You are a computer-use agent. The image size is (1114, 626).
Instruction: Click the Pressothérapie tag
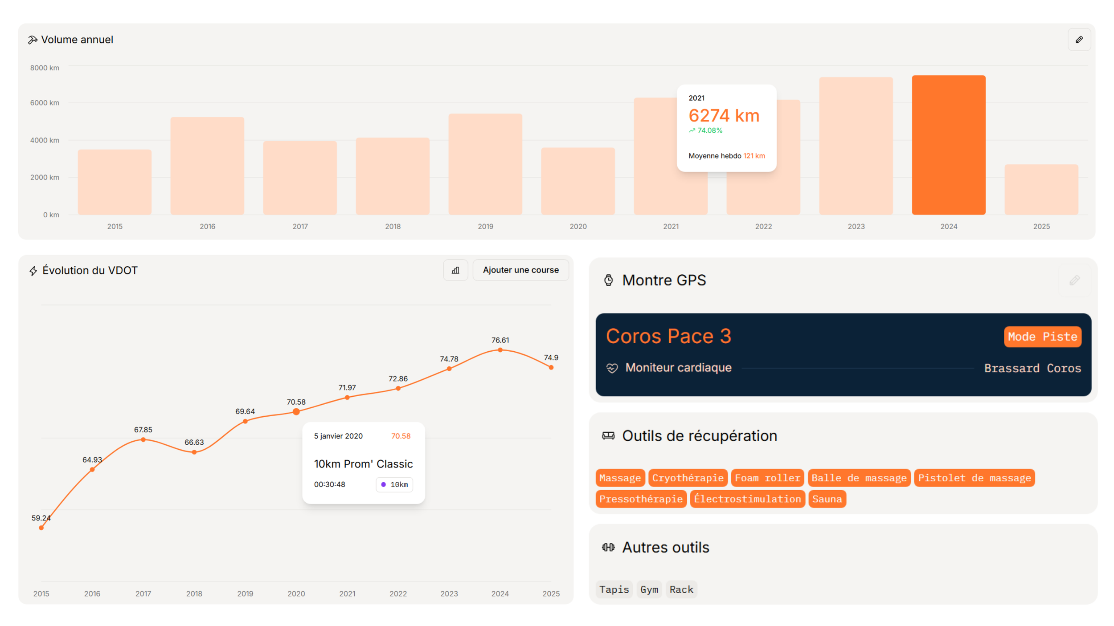[x=640, y=499]
